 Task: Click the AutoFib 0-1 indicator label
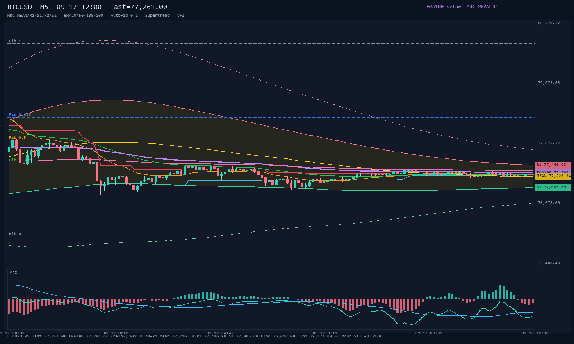(x=124, y=15)
